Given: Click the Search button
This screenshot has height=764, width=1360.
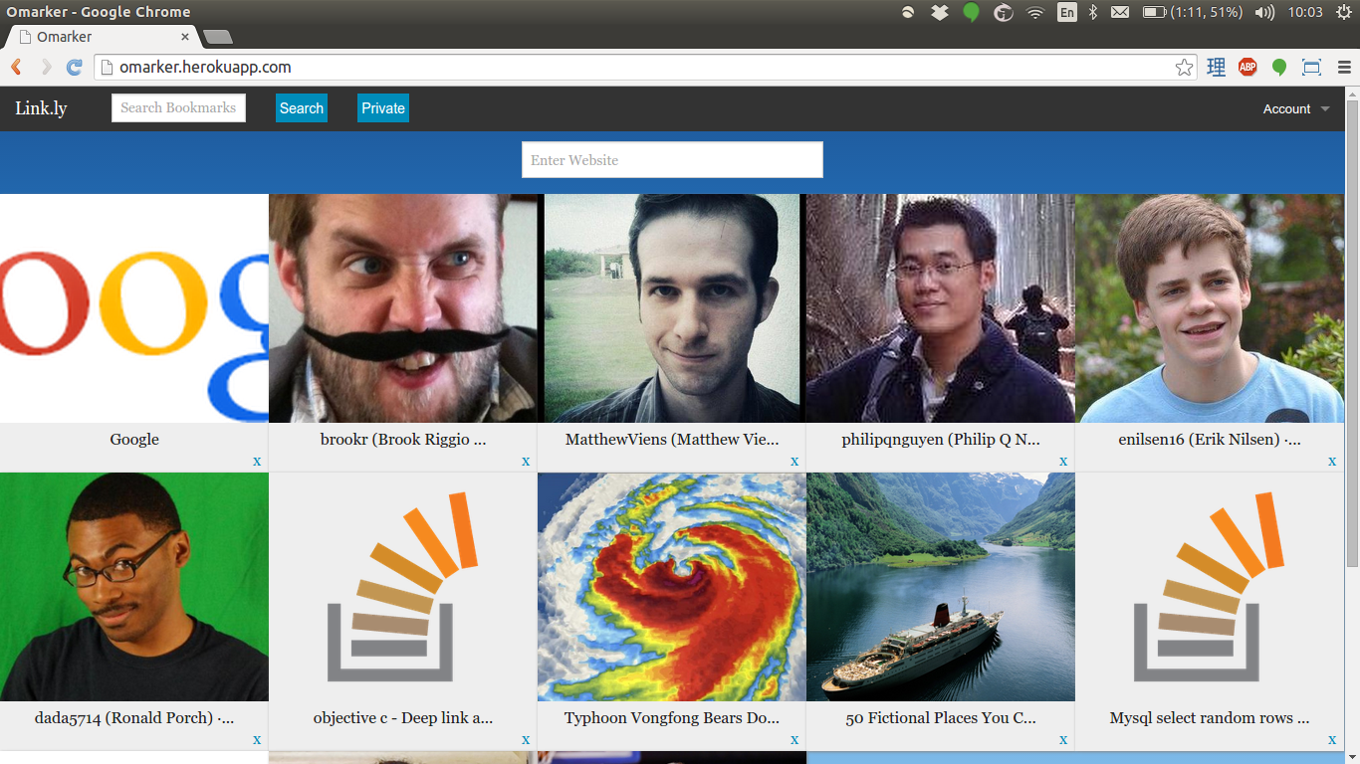Looking at the screenshot, I should pyautogui.click(x=302, y=108).
